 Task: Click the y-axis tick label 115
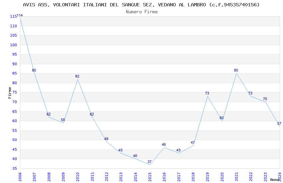point(13,16)
